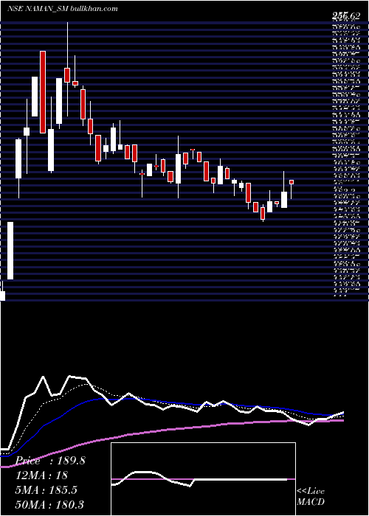The width and height of the screenshot is (369, 516).
Task: Click the candle with the highest upper wick
Action: click(x=67, y=69)
